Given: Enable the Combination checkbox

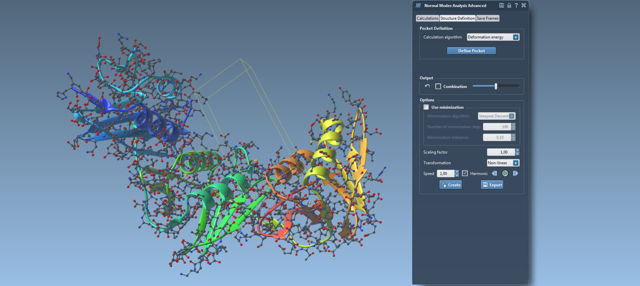Looking at the screenshot, I should [x=438, y=86].
